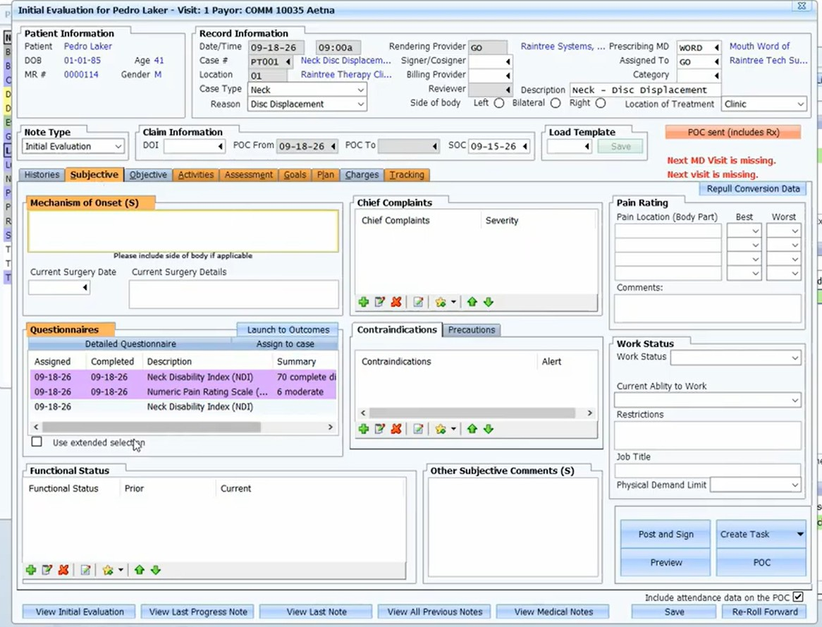
Task: Edit the selected contraindication notepad-pencil icon
Action: (x=379, y=430)
